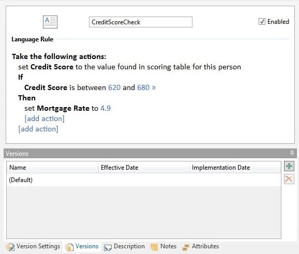Select the (Default) version row
Screen dimensions: 299x254
(144, 180)
